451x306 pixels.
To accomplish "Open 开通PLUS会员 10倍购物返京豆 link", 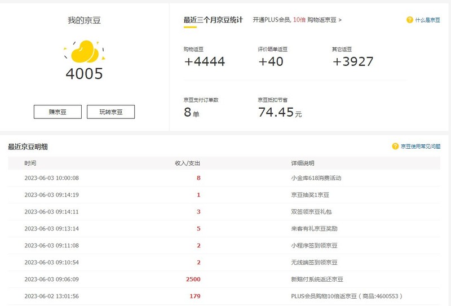I will click(297, 20).
